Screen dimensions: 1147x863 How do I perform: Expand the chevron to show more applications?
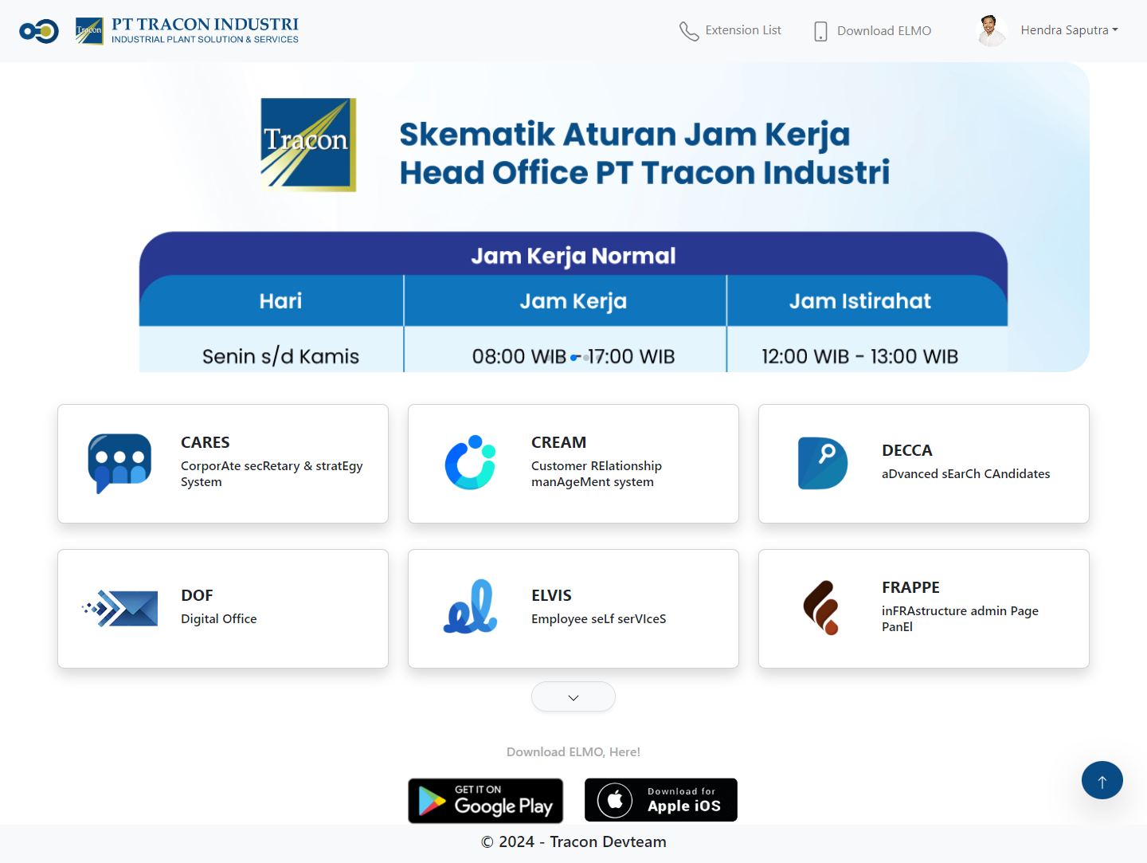[x=573, y=696]
